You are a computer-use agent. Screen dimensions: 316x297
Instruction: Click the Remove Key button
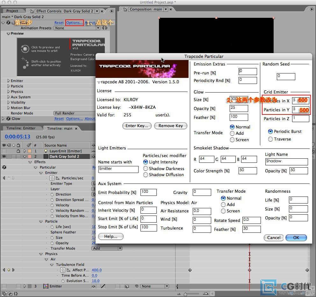click(170, 126)
